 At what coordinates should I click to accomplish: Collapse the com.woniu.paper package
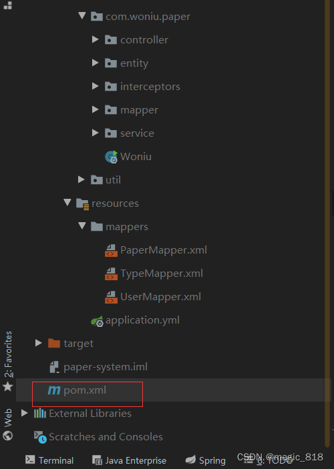click(x=82, y=15)
